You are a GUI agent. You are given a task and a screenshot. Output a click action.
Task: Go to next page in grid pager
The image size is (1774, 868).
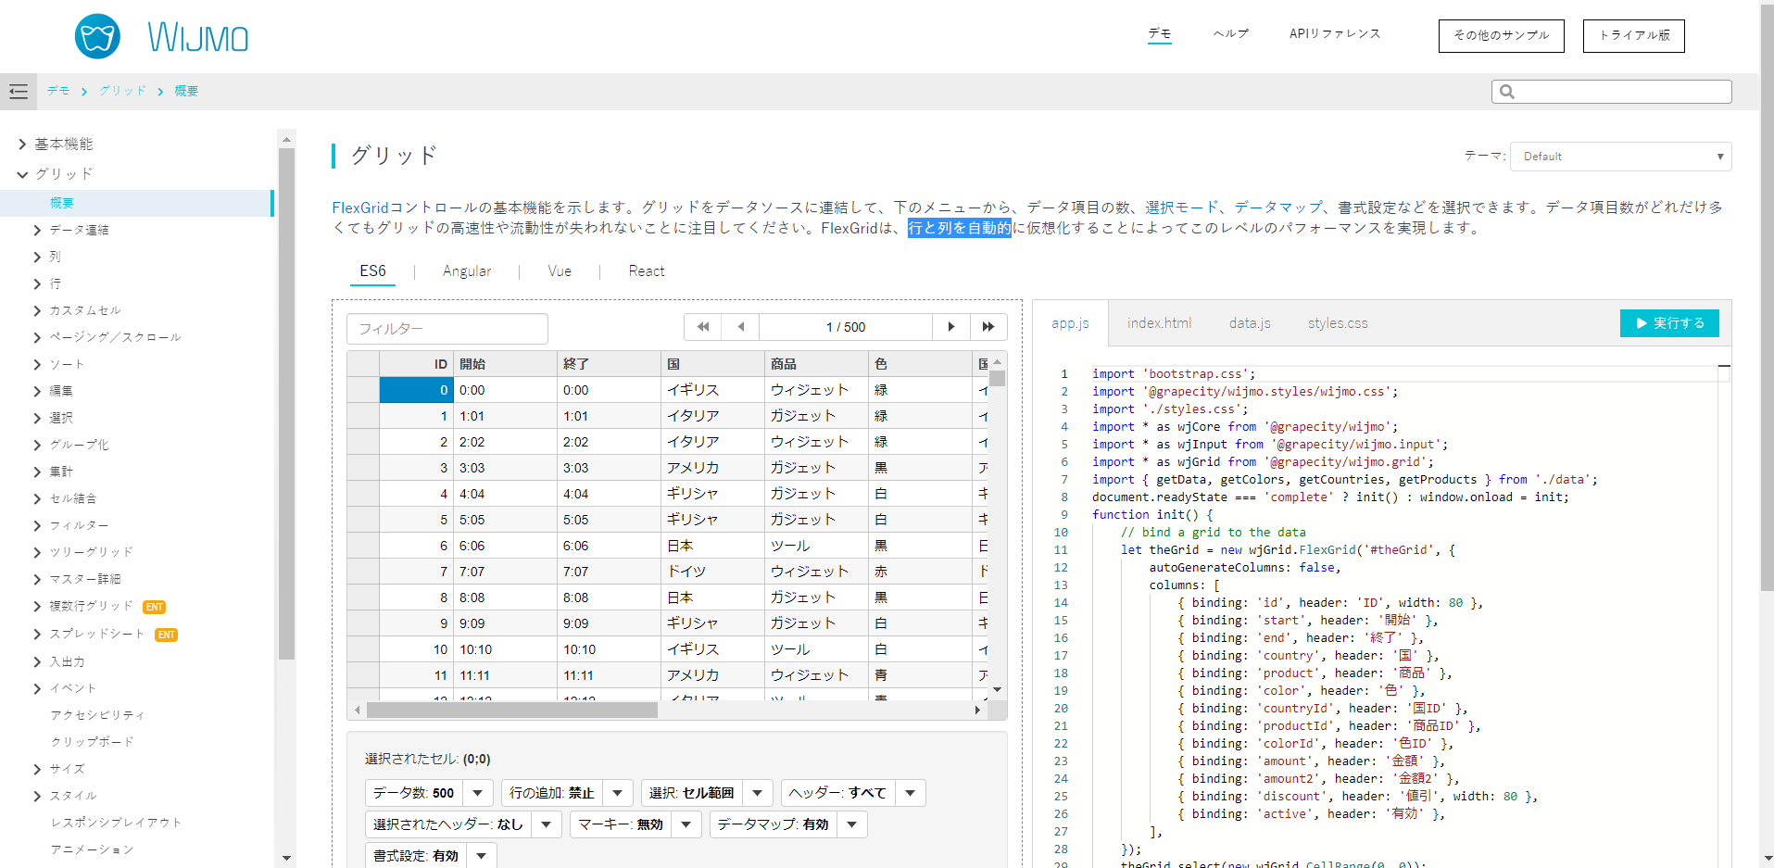[951, 327]
